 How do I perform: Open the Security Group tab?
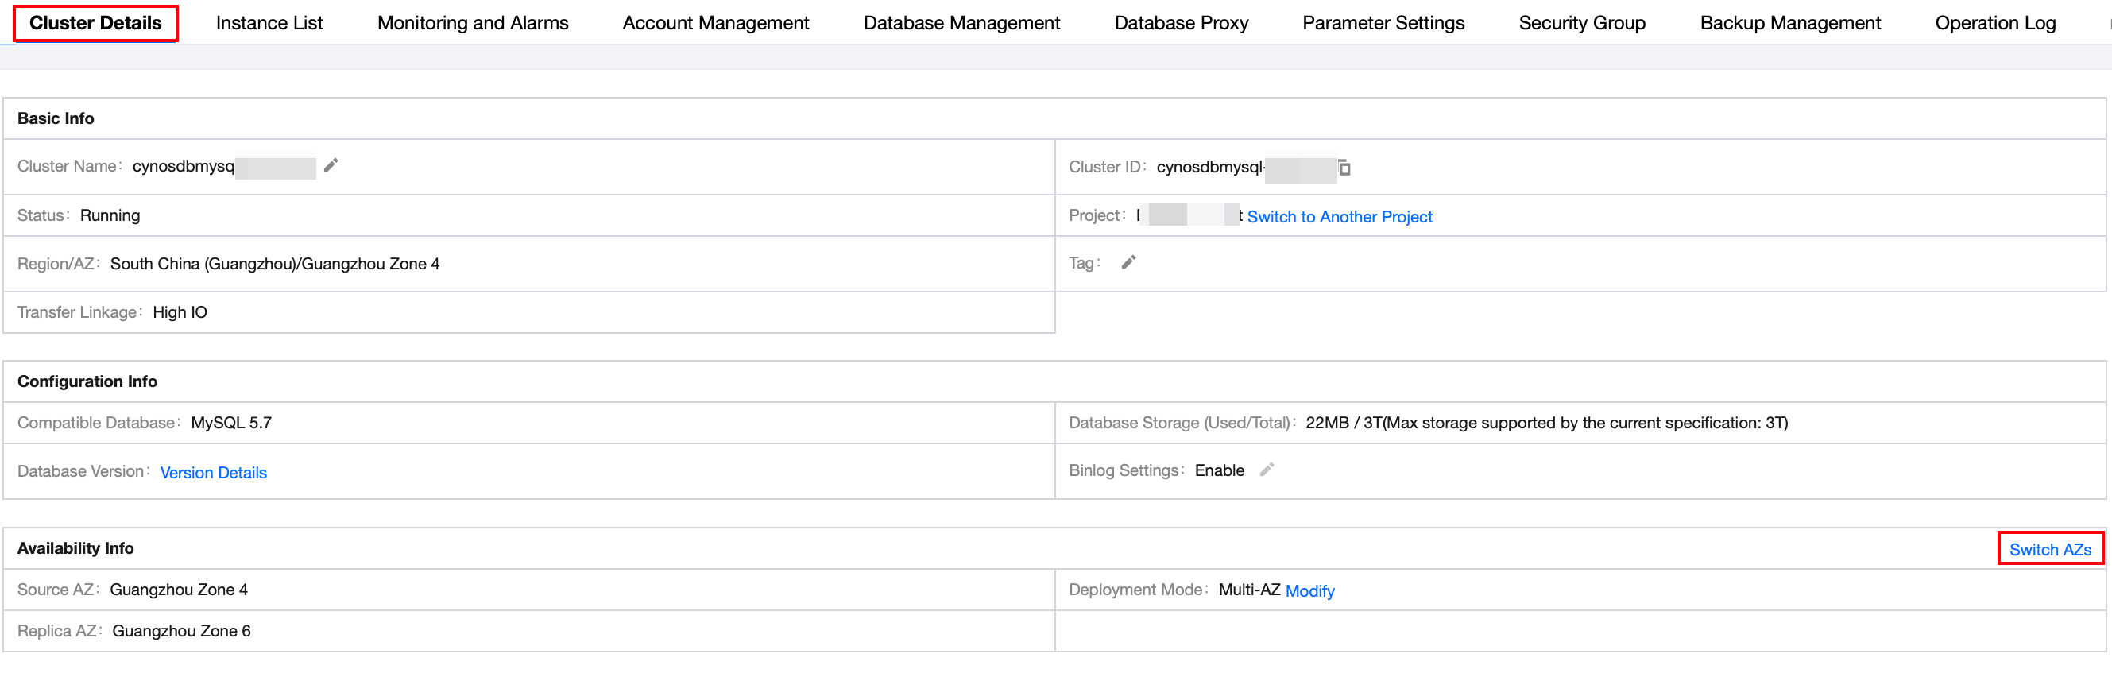1581,23
